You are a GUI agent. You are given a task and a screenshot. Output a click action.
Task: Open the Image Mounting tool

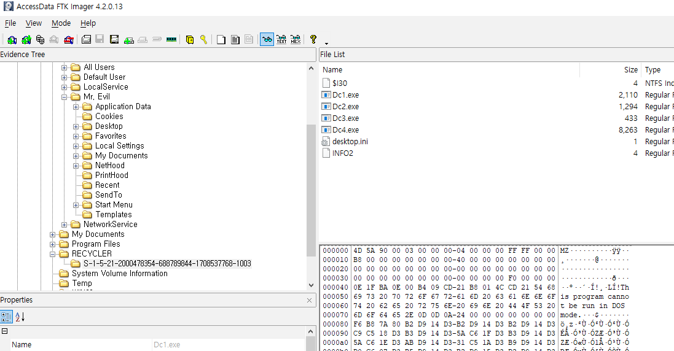[x=40, y=39]
